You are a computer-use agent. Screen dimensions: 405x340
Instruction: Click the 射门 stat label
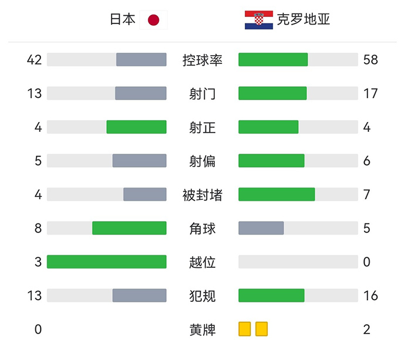(x=203, y=94)
